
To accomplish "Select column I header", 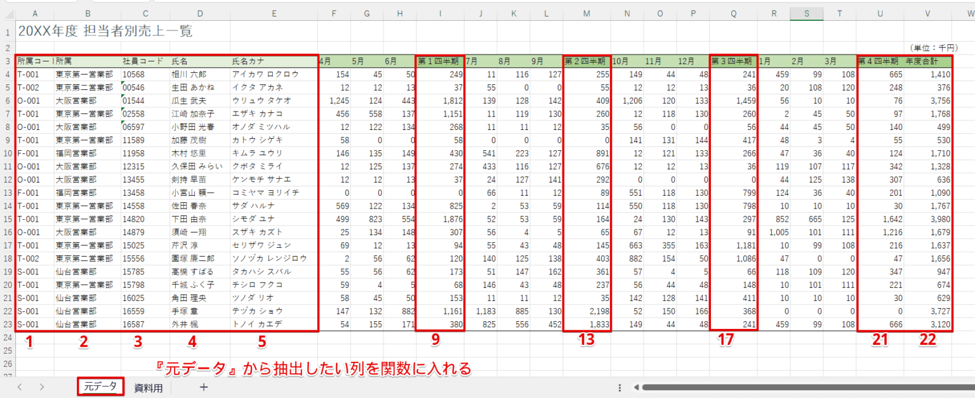I will click(440, 13).
